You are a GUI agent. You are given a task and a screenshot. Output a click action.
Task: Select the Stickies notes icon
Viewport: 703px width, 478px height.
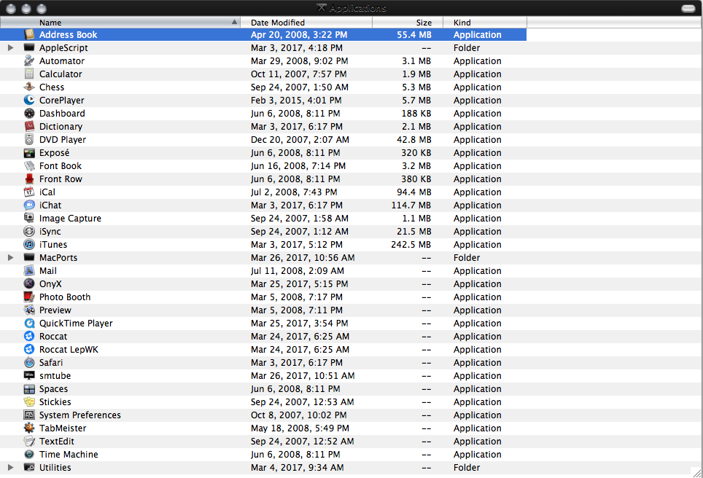click(x=29, y=401)
